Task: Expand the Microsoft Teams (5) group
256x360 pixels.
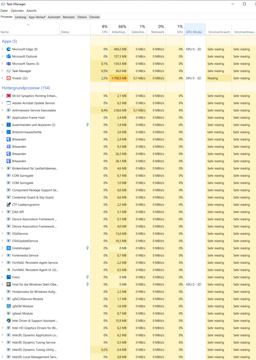Action: click(x=2, y=63)
